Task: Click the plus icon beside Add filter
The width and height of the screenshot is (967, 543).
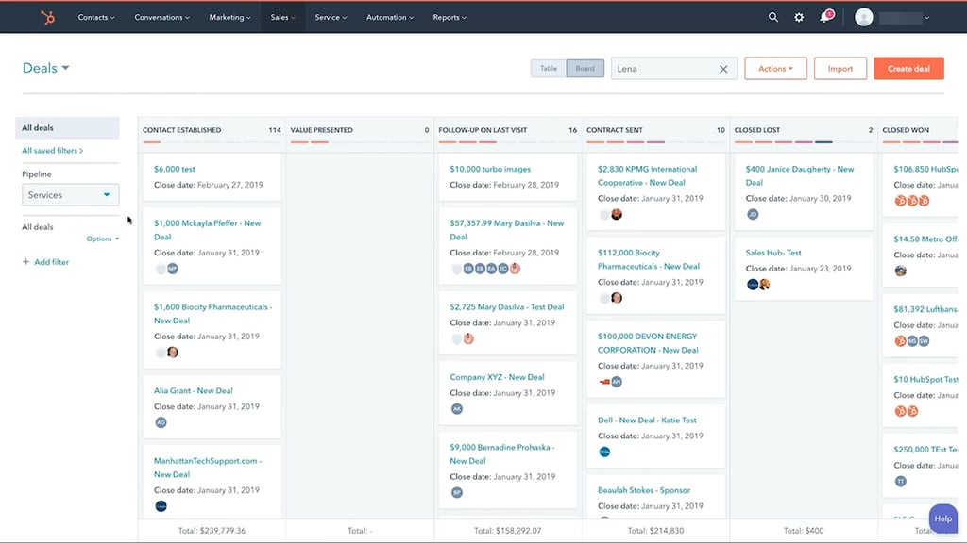Action: tap(25, 262)
